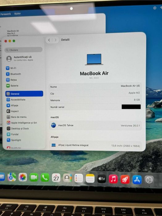Open Contacts from the Dock
The height and width of the screenshot is (216, 162).
click(x=67, y=178)
